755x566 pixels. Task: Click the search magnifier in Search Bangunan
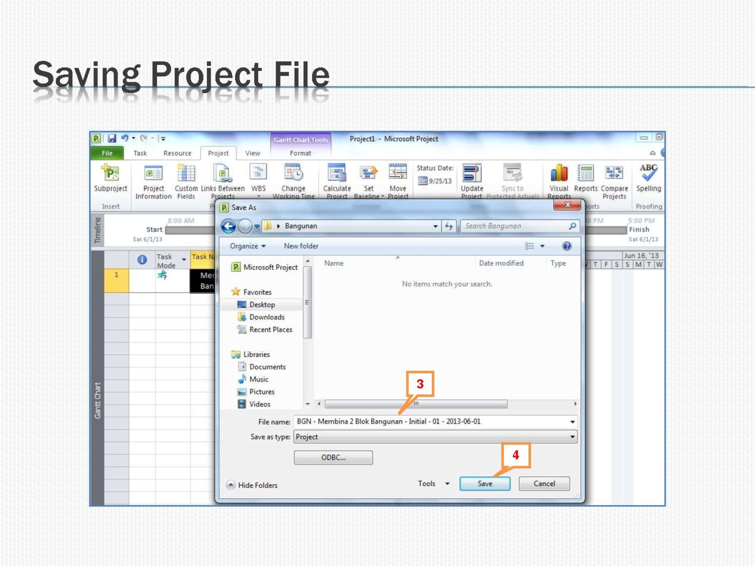pyautogui.click(x=572, y=226)
